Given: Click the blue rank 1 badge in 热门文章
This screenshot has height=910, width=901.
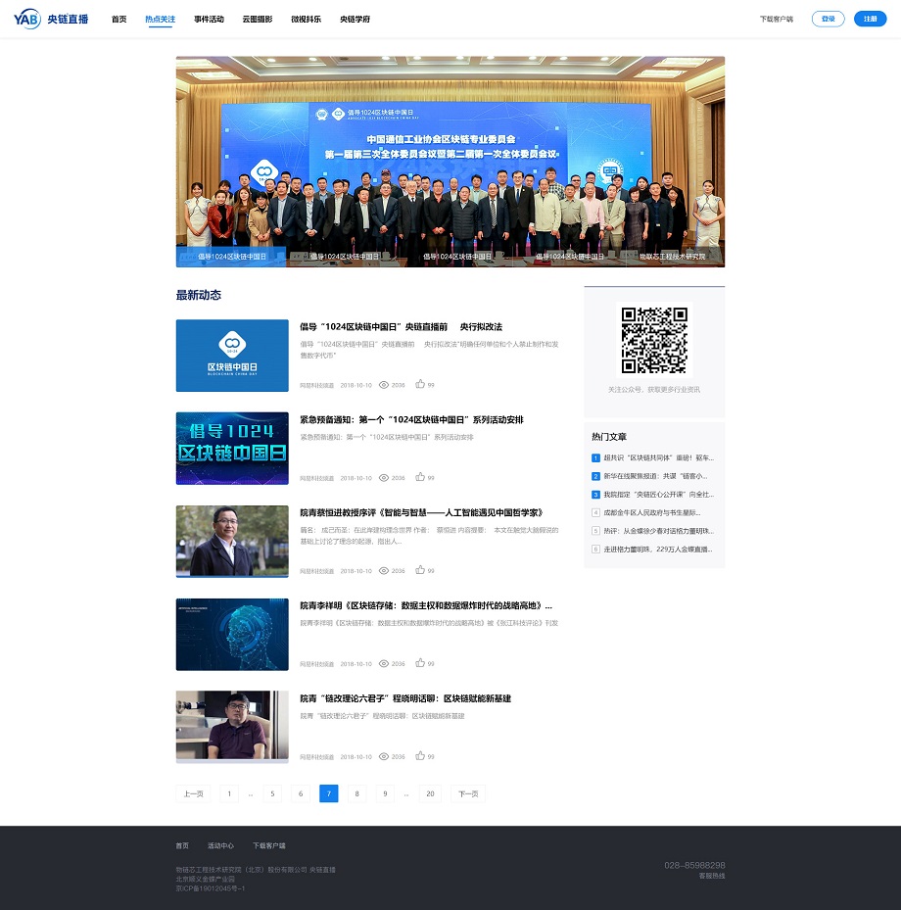Looking at the screenshot, I should [x=595, y=457].
